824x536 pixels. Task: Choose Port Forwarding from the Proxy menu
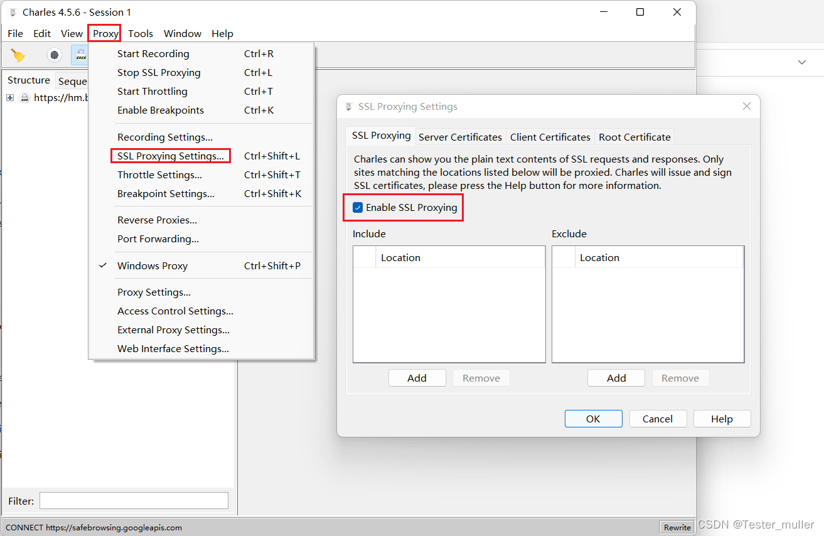coord(201,239)
